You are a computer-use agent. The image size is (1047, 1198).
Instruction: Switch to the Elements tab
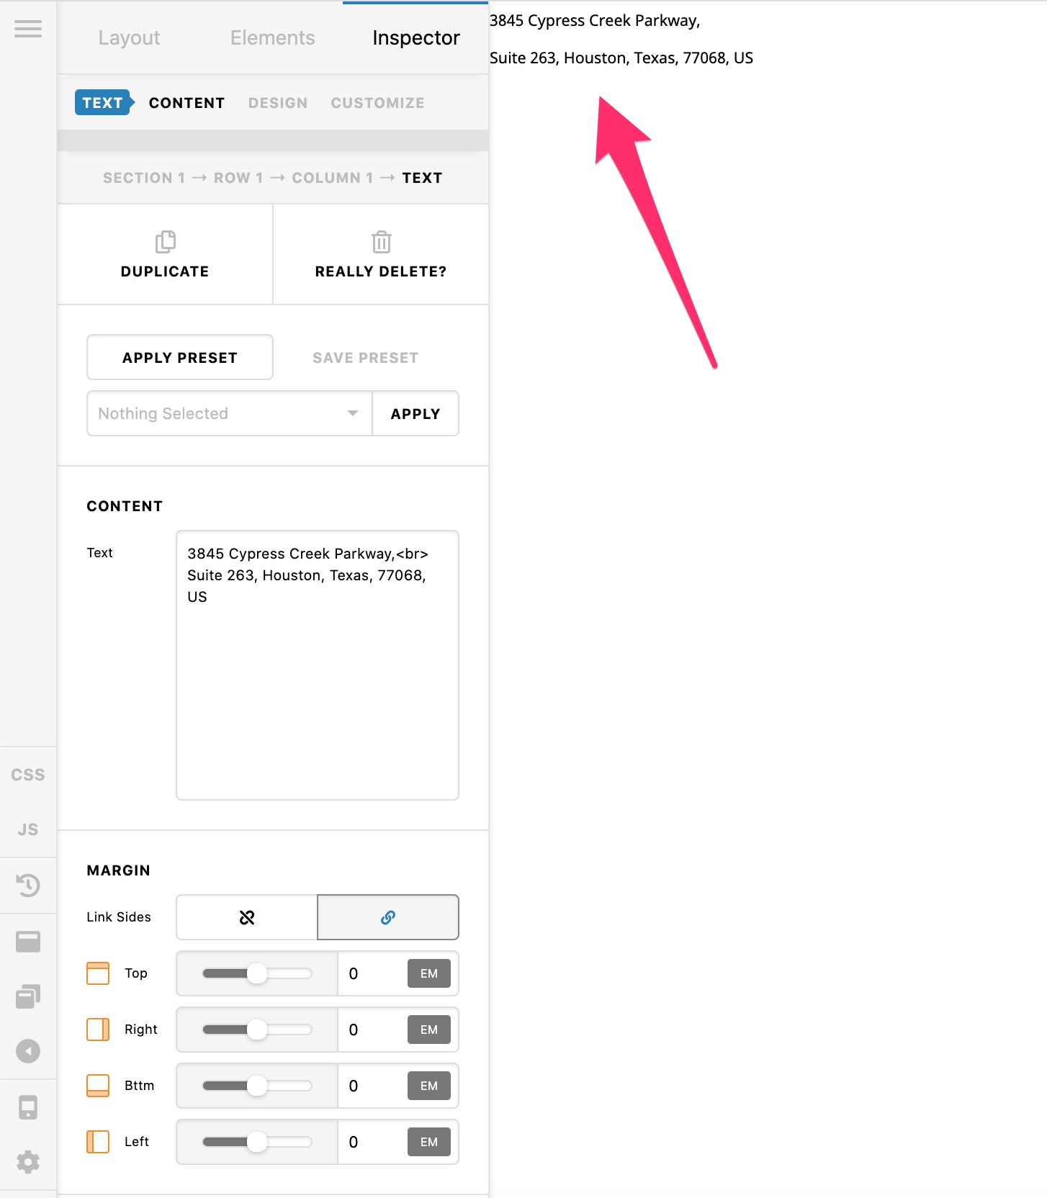[272, 37]
